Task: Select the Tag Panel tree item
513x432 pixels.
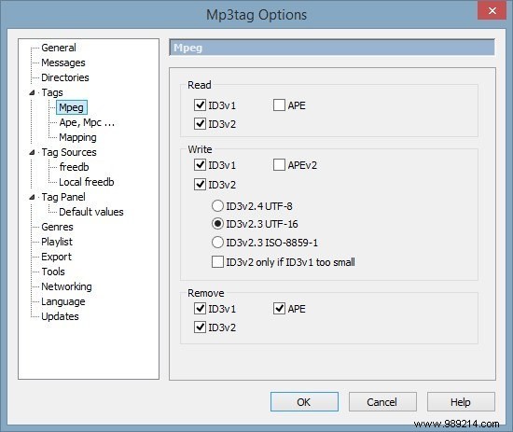Action: coord(63,197)
